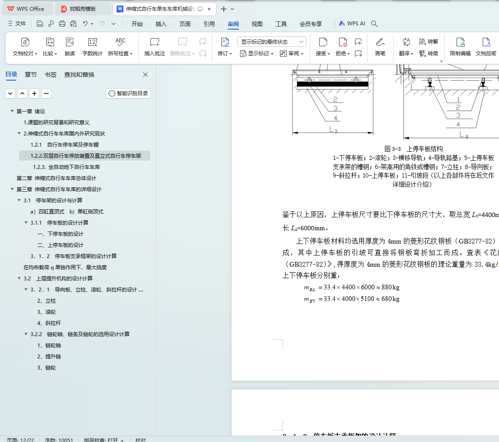Viewport: 499px width, 442px height.
Task: Collapse the 第一章 绪论 tree node
Action: [x=12, y=111]
